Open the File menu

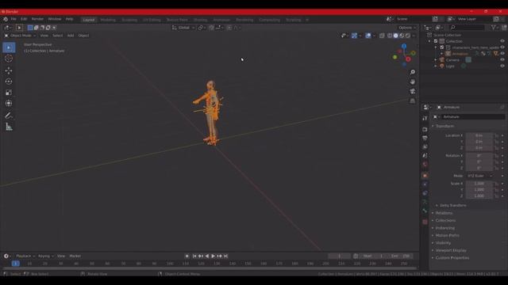pyautogui.click(x=13, y=19)
